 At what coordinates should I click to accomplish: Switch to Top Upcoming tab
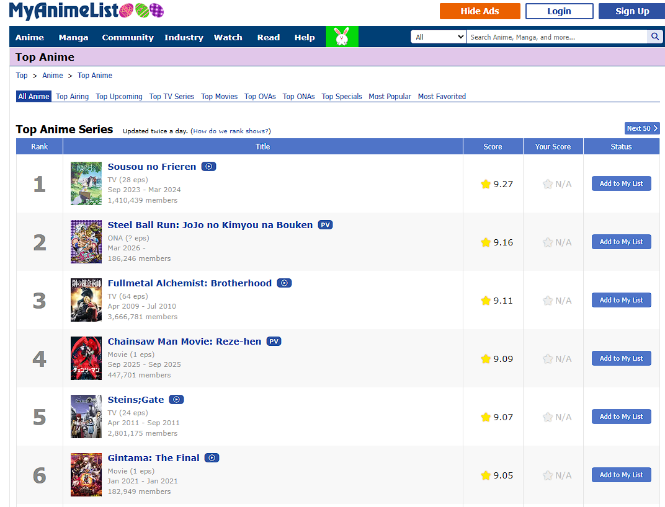[119, 96]
